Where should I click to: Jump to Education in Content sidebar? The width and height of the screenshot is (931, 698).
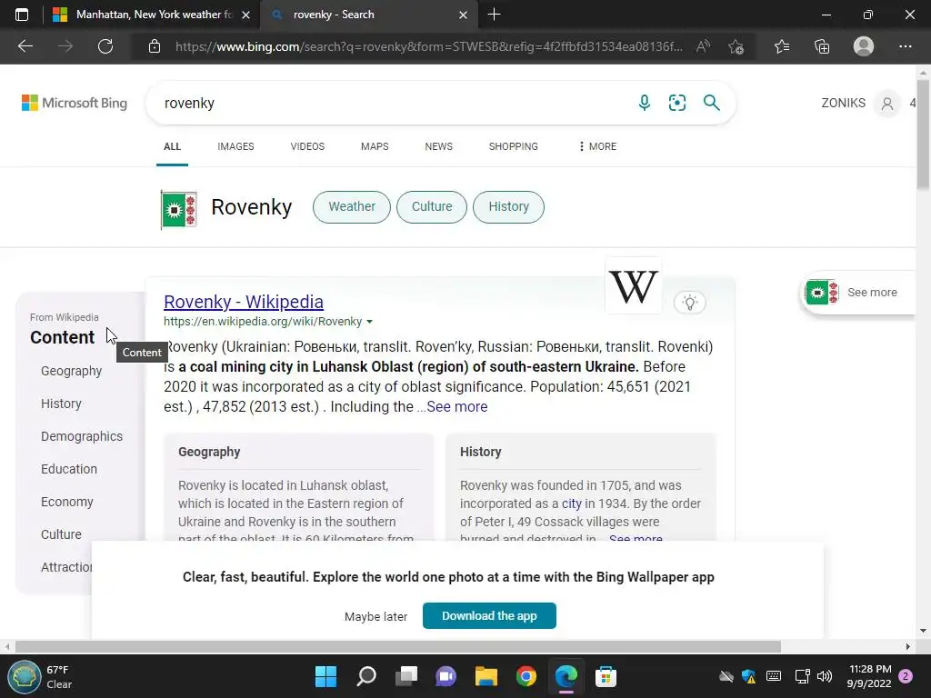(69, 469)
